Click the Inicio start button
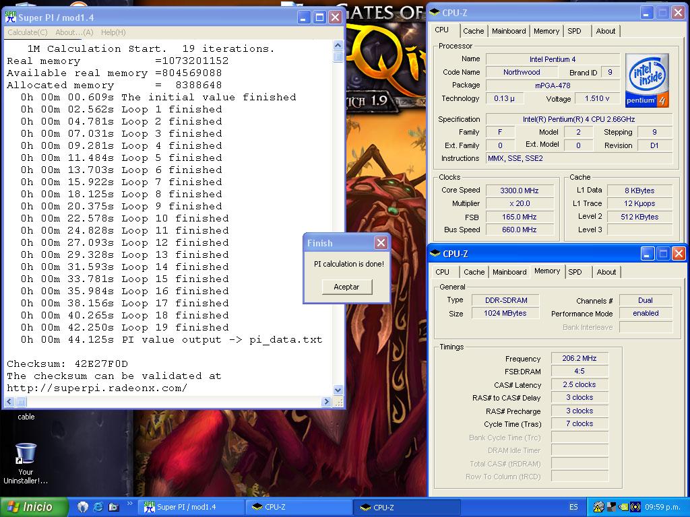This screenshot has width=690, height=517. (35, 507)
